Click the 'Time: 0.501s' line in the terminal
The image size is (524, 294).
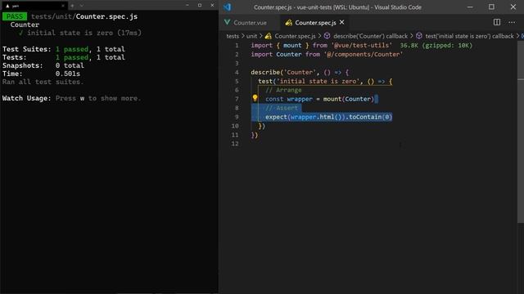(x=41, y=73)
